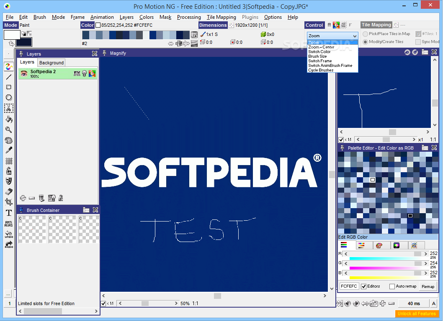The width and height of the screenshot is (443, 321).
Task: Select the freehand paint tool
Action: 9,66
